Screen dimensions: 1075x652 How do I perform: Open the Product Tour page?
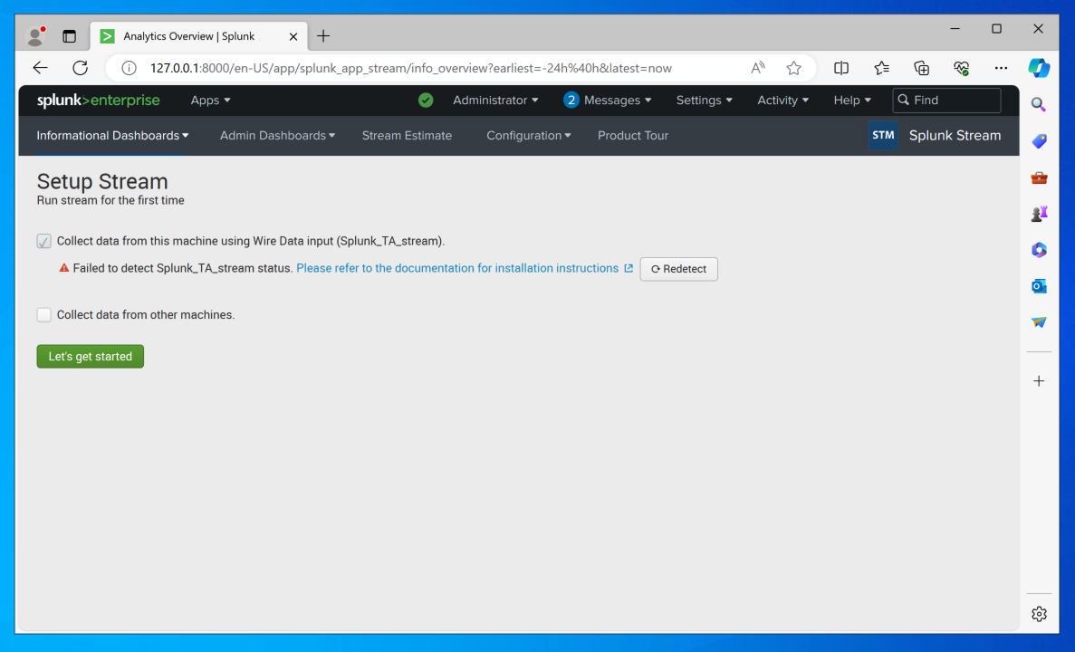[633, 135]
